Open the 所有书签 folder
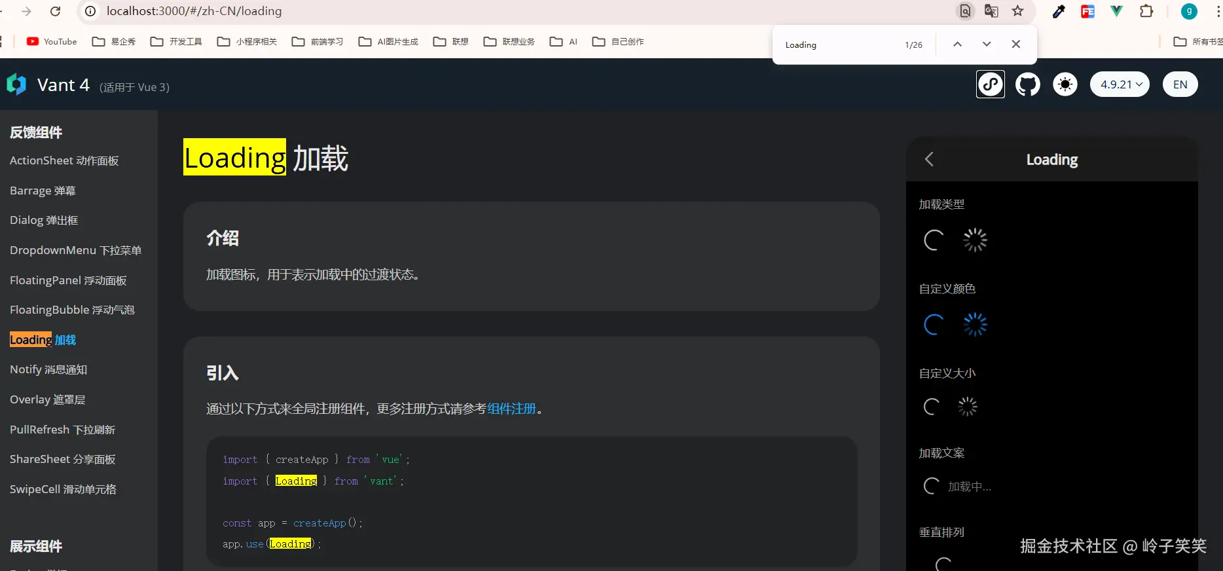Viewport: 1223px width, 571px height. point(1197,41)
